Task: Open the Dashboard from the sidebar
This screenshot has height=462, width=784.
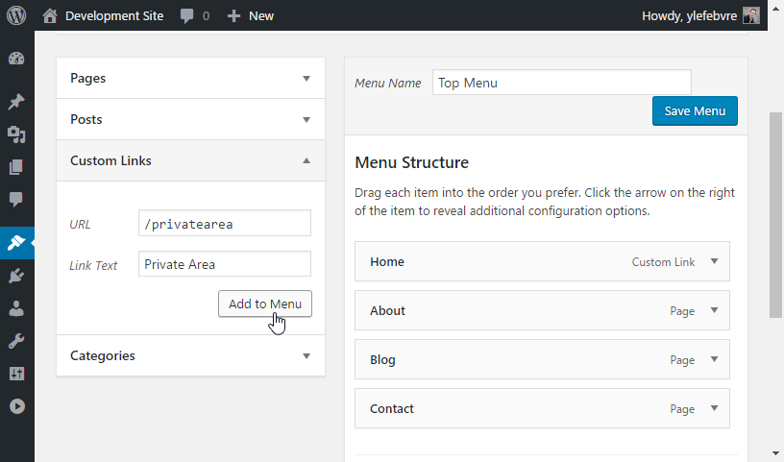Action: click(16, 59)
